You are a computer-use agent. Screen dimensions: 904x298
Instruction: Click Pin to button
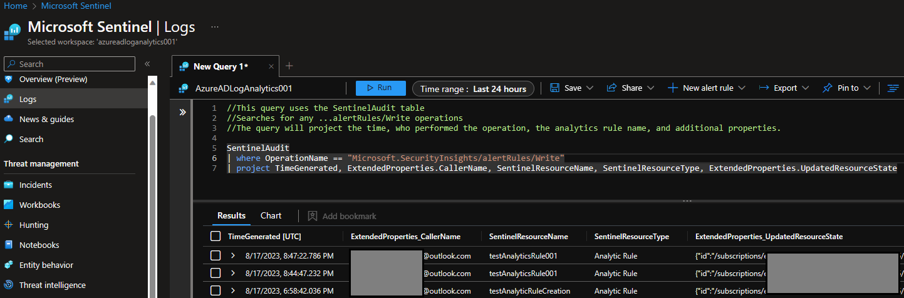click(841, 88)
